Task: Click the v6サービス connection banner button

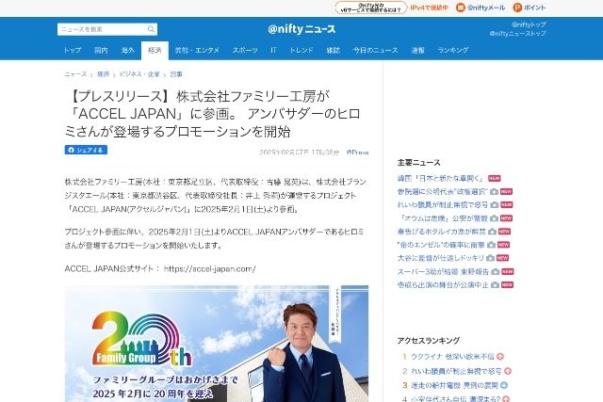Action: pyautogui.click(x=370, y=8)
